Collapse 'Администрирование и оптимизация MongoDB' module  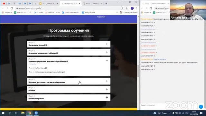(x=107, y=60)
